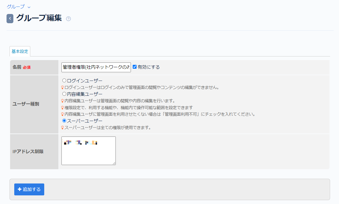Viewport: 339px width, 204px height.
Task: Click hint text 権限設定で、利用する機能や
Action: [129, 108]
